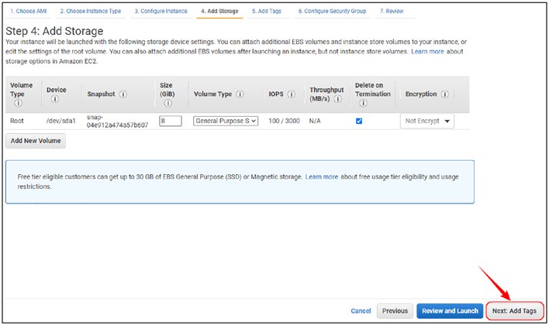
Task: Click the Cancel link
Action: pyautogui.click(x=361, y=311)
